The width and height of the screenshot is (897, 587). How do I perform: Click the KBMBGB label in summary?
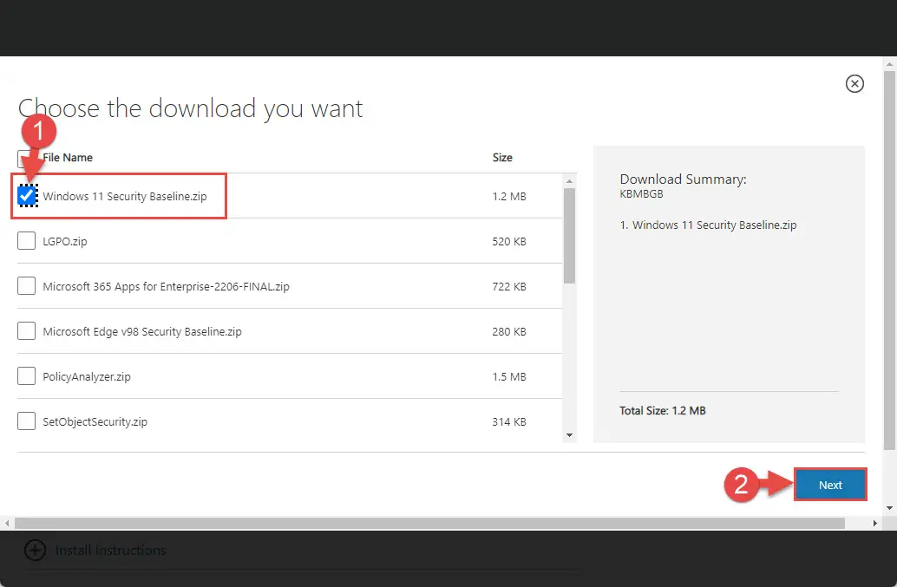tap(641, 193)
